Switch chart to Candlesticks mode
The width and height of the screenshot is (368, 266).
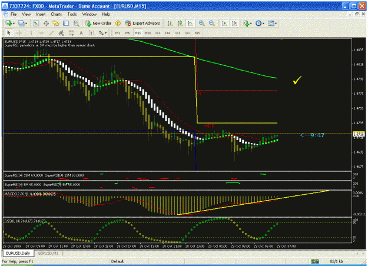[x=180, y=23]
